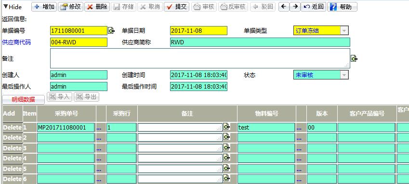The width and height of the screenshot is (409, 184).
Task: Open 备注 editor icon in row 4
Action: pos(226,157)
